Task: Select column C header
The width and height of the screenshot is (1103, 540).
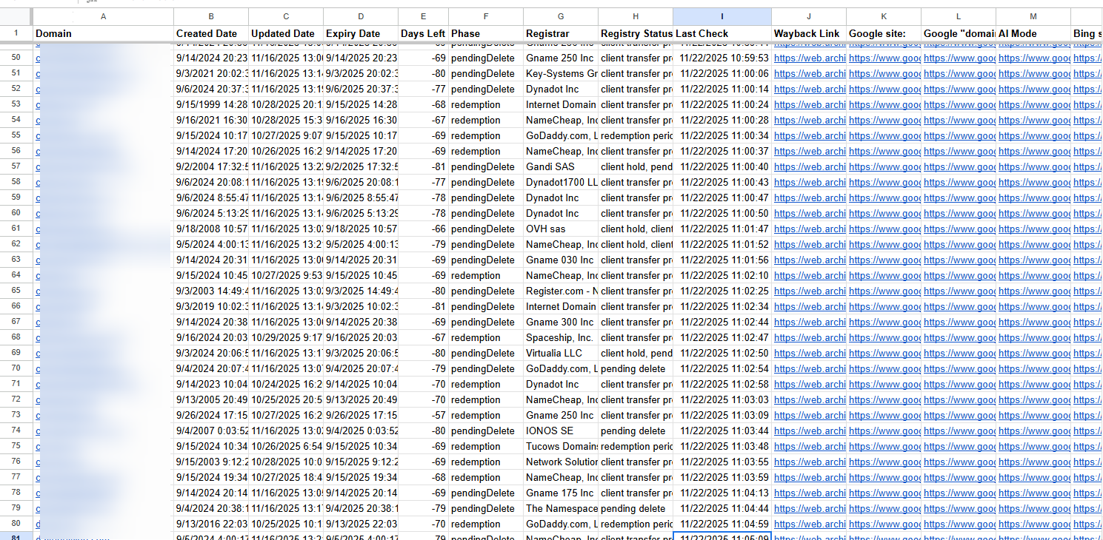Action: pyautogui.click(x=286, y=16)
